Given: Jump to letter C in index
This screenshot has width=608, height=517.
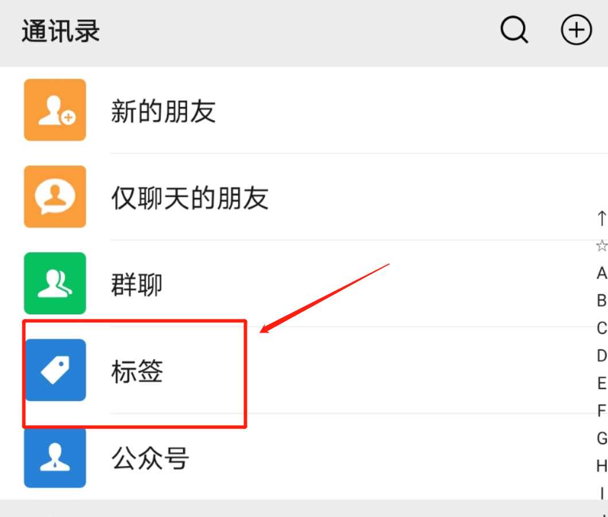Looking at the screenshot, I should pos(602,328).
